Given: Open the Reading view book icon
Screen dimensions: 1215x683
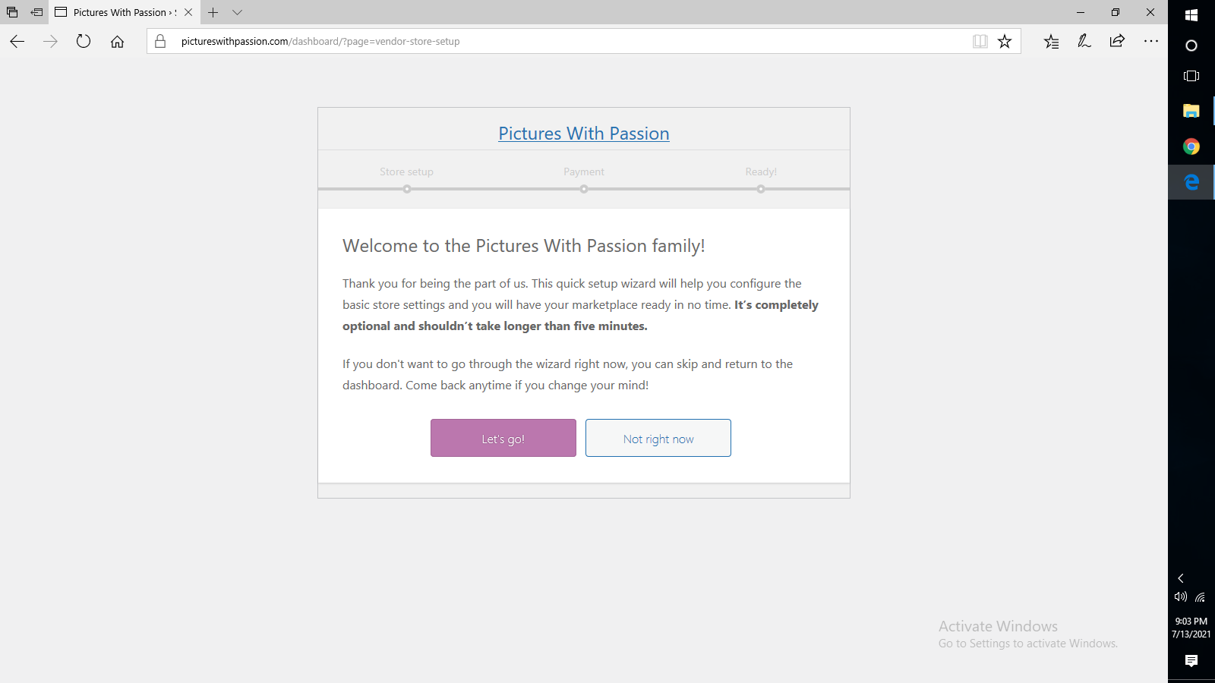Looking at the screenshot, I should point(980,42).
